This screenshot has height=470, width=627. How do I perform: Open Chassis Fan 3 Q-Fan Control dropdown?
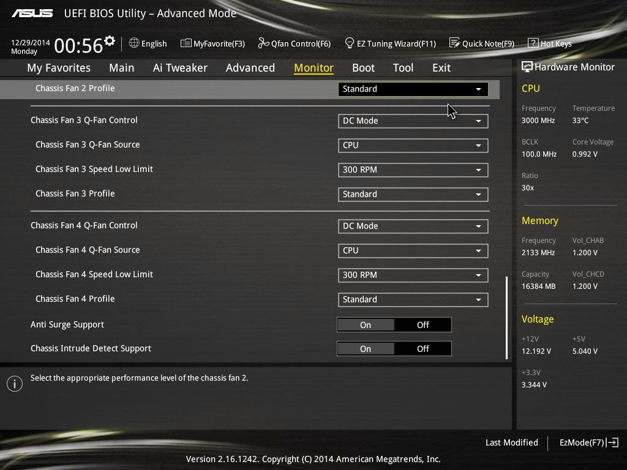point(413,121)
